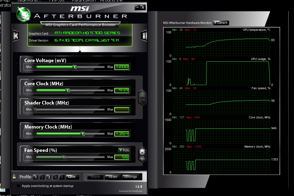Click the Shader Clock slider handle

pos(35,110)
